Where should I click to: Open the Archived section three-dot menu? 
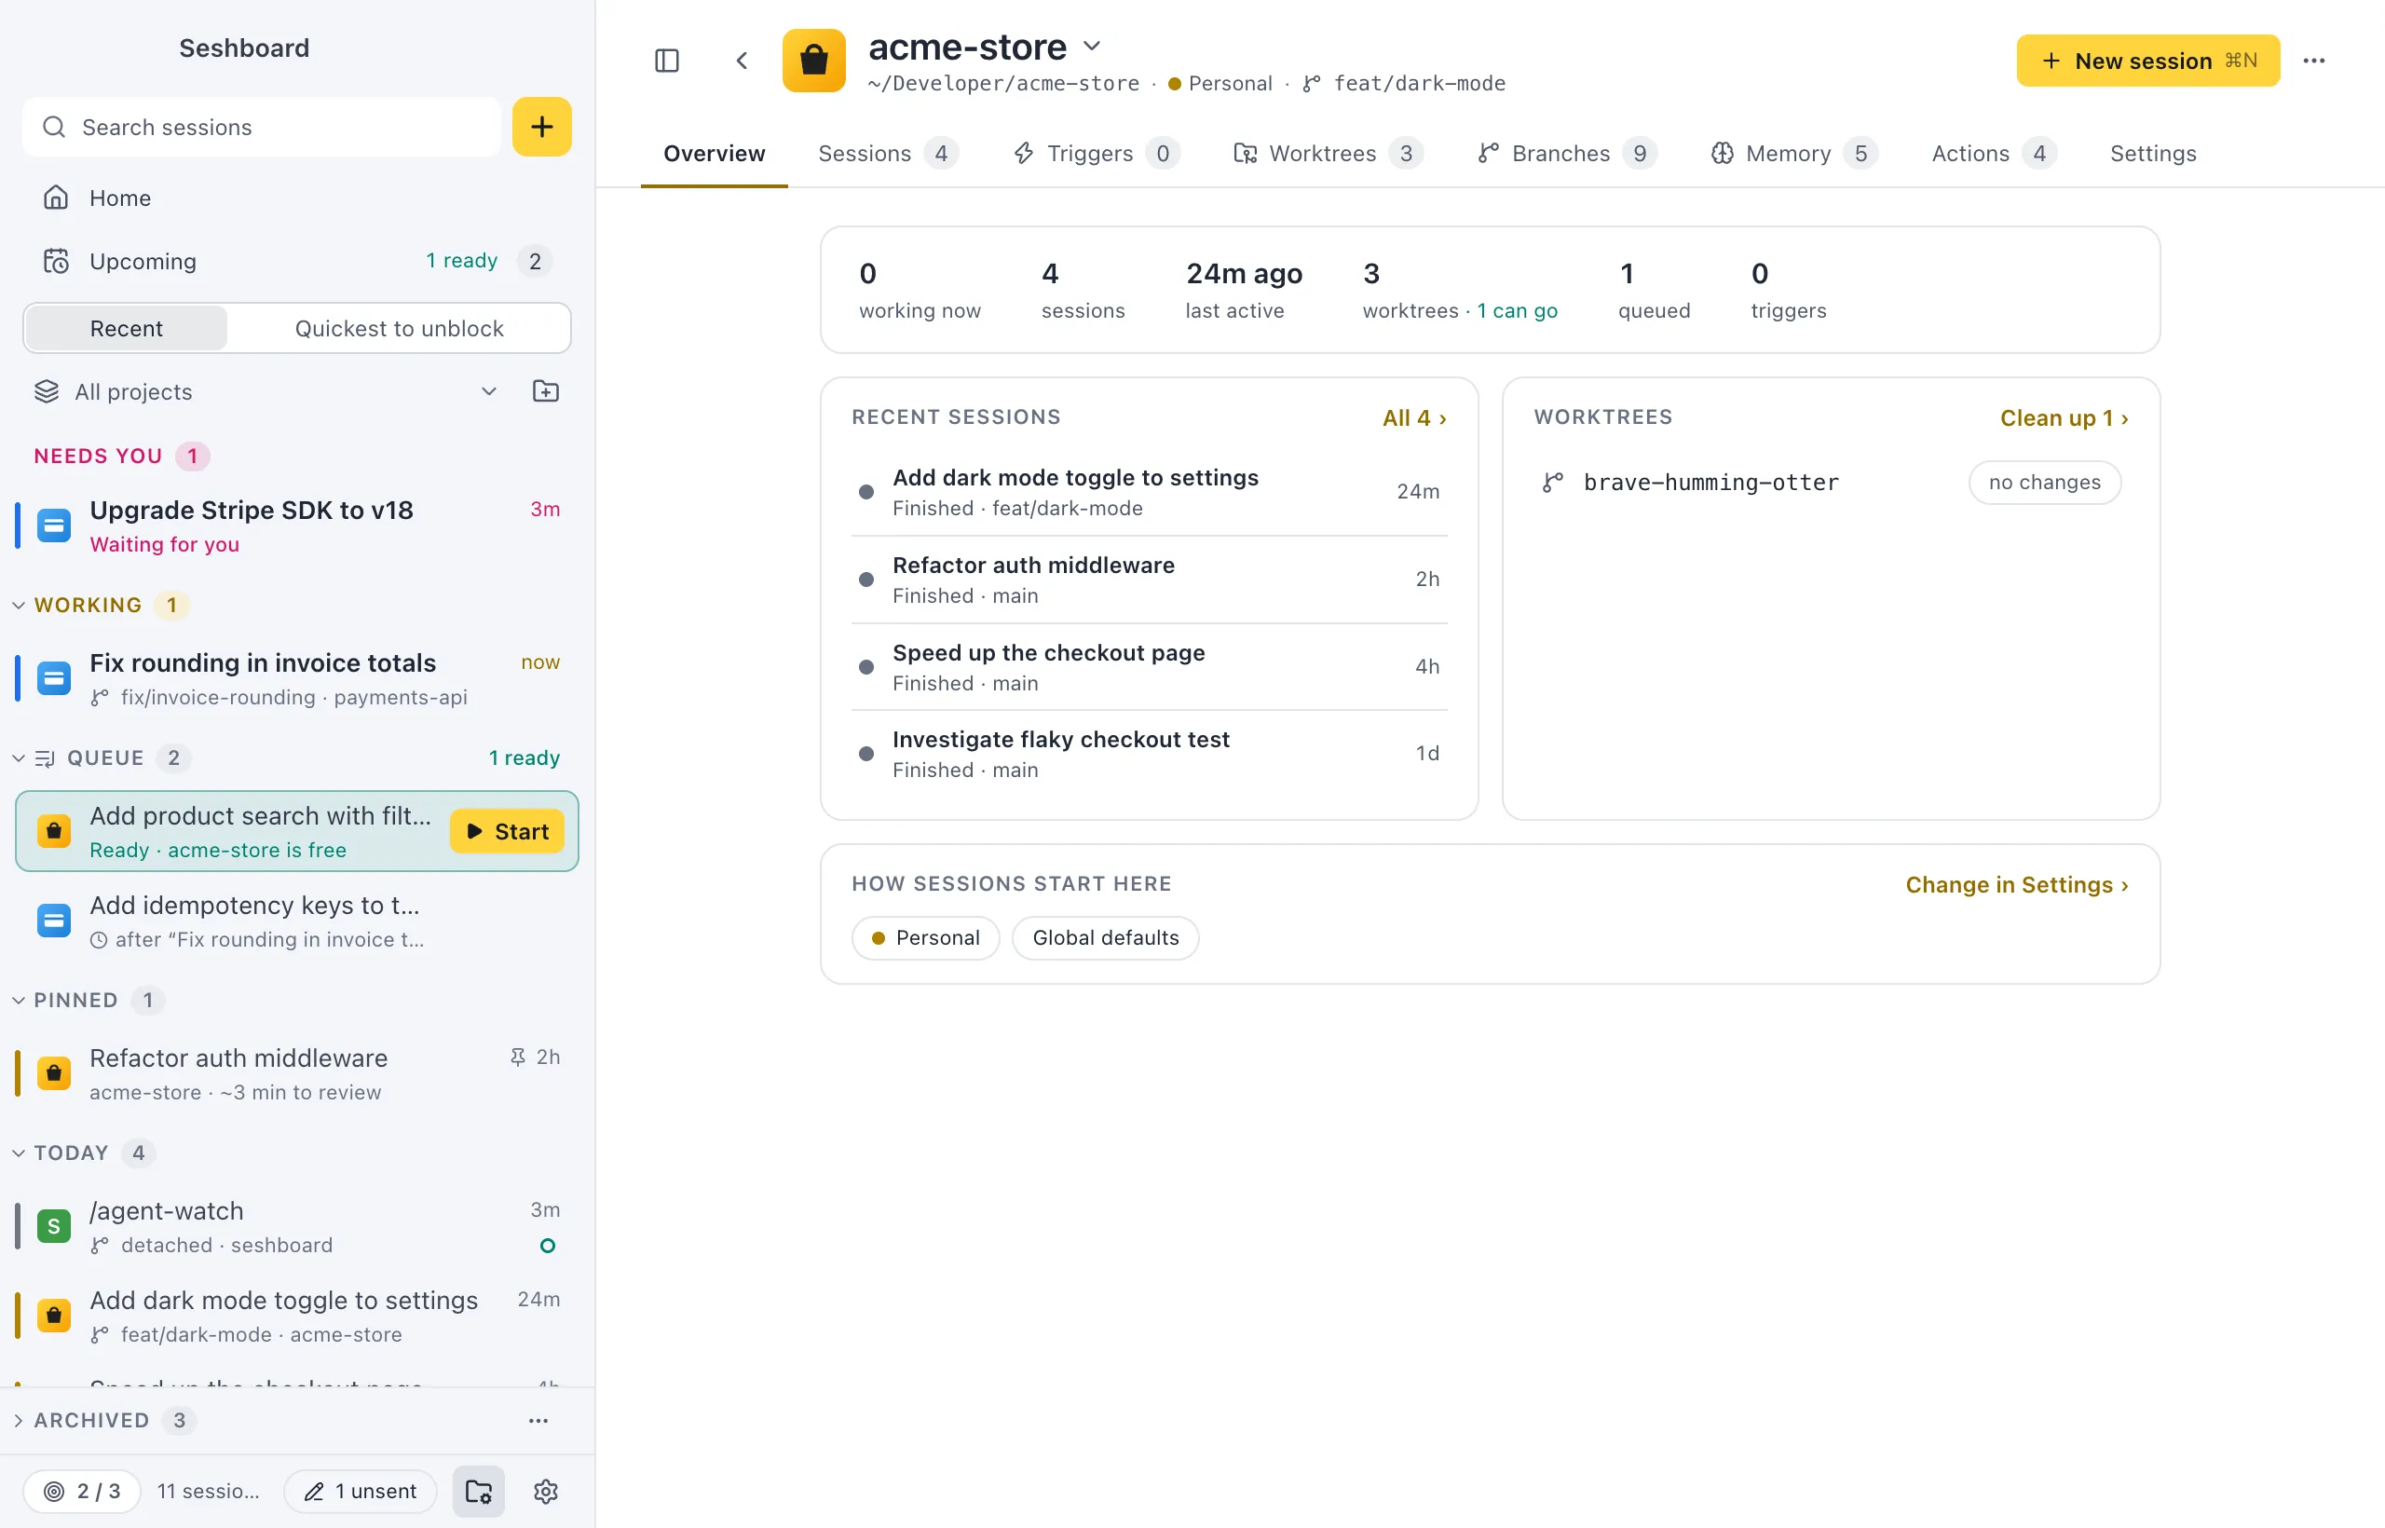point(538,1420)
